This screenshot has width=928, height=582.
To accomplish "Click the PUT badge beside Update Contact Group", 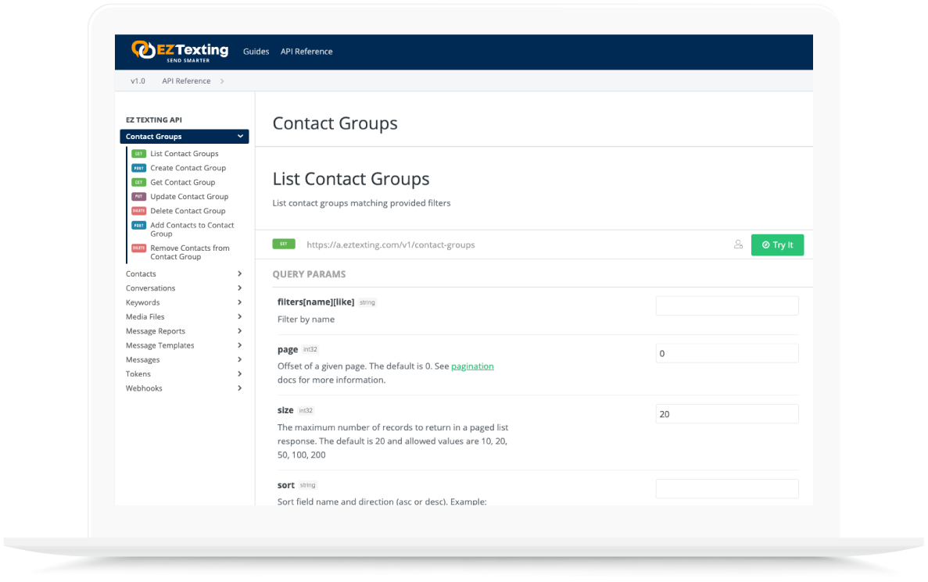I will pyautogui.click(x=138, y=196).
